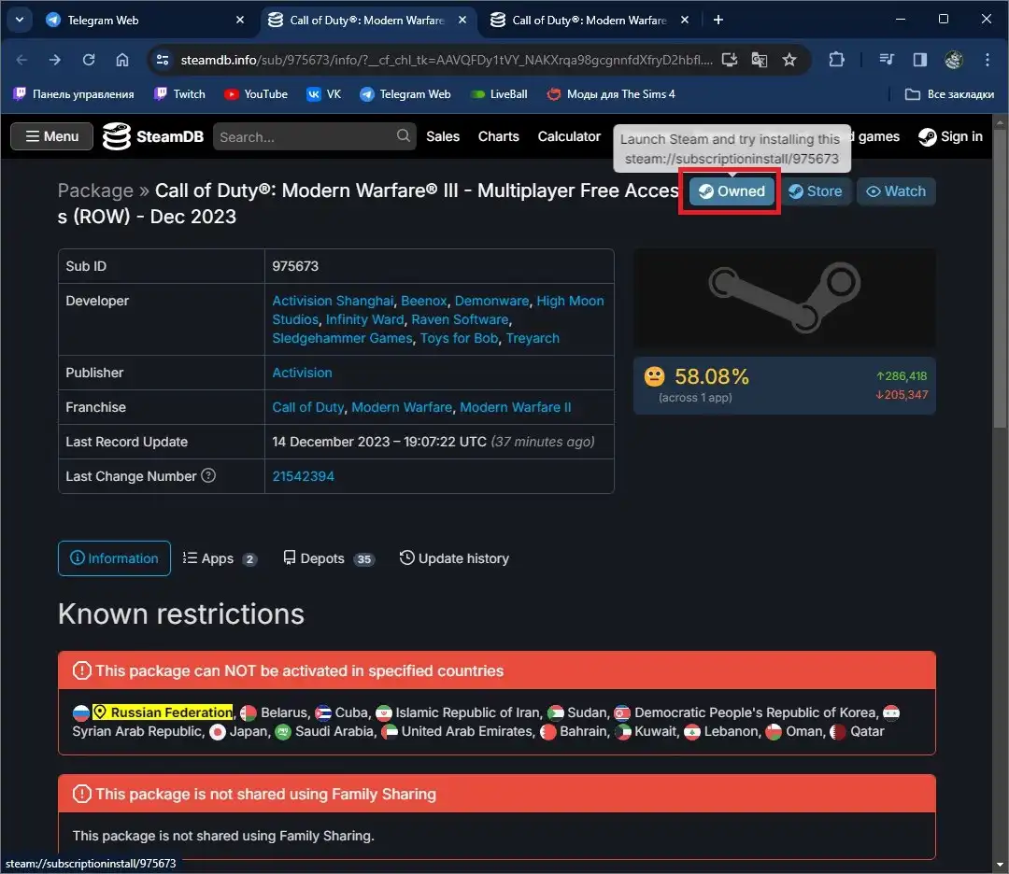Open the Update history tab
Screen dimensions: 1009x874
tap(454, 558)
